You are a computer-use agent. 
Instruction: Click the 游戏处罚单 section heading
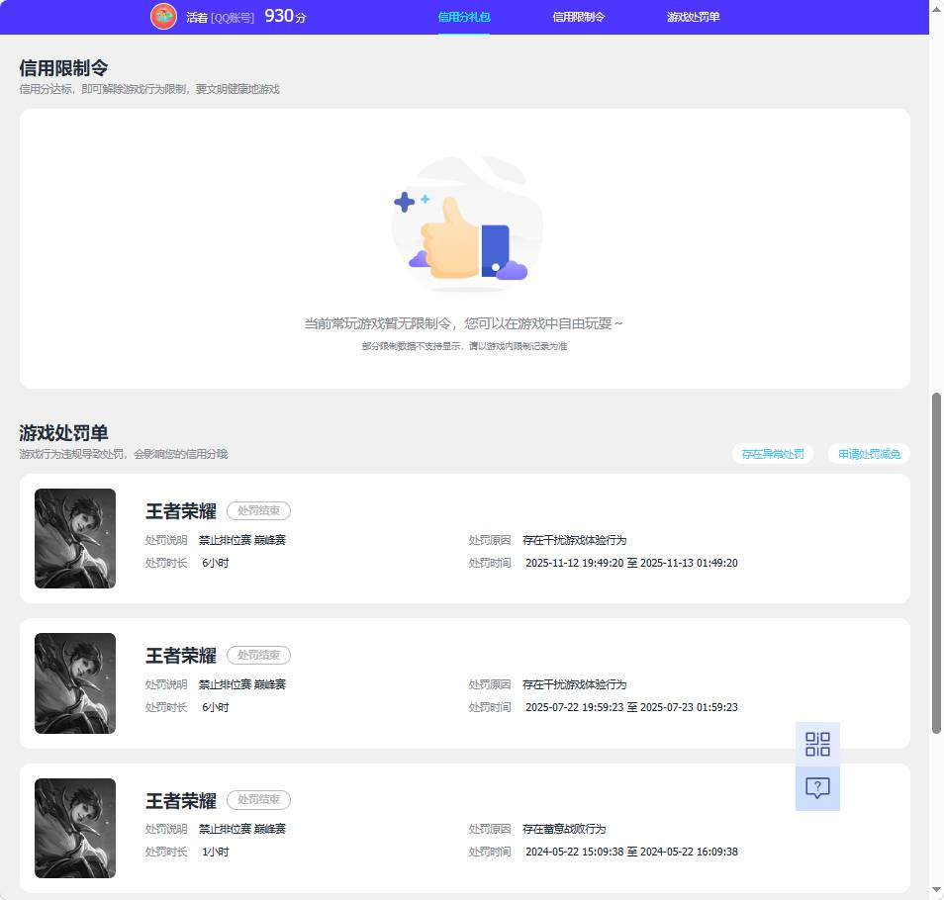coord(63,433)
